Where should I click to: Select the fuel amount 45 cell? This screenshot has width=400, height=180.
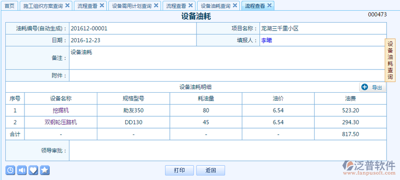pyautogui.click(x=206, y=122)
